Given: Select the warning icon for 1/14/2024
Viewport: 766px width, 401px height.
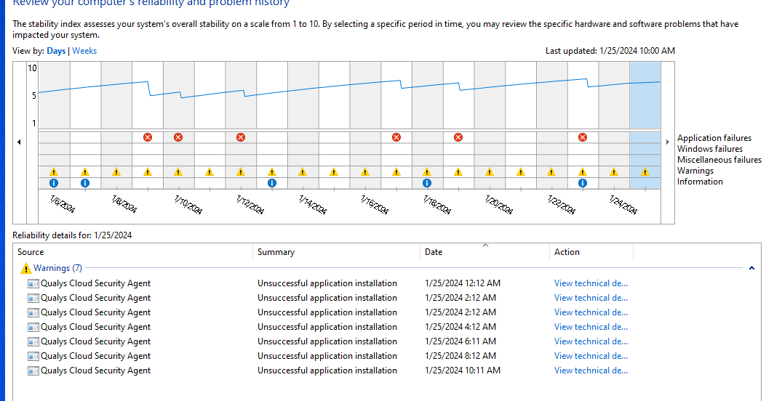Looking at the screenshot, I should pyautogui.click(x=303, y=171).
